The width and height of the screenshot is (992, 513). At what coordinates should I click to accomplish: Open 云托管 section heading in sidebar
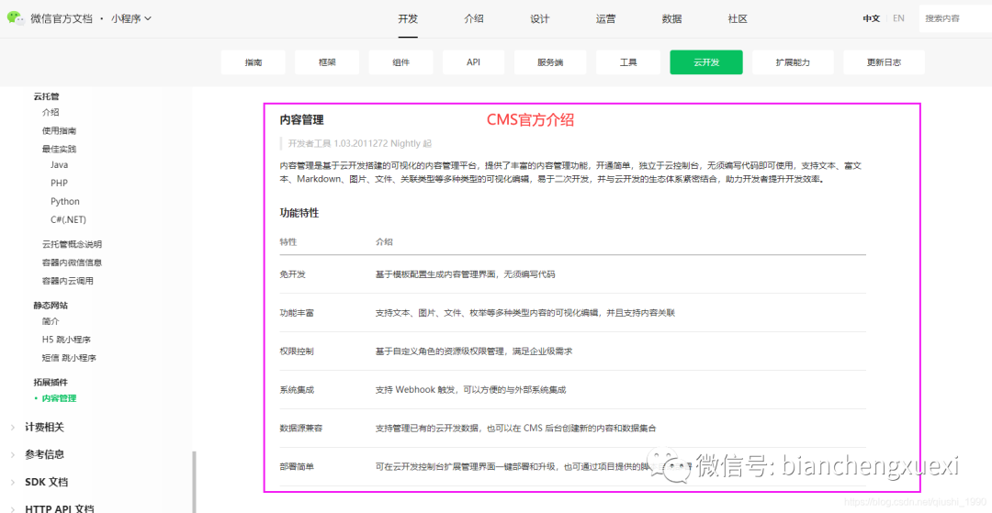[46, 96]
